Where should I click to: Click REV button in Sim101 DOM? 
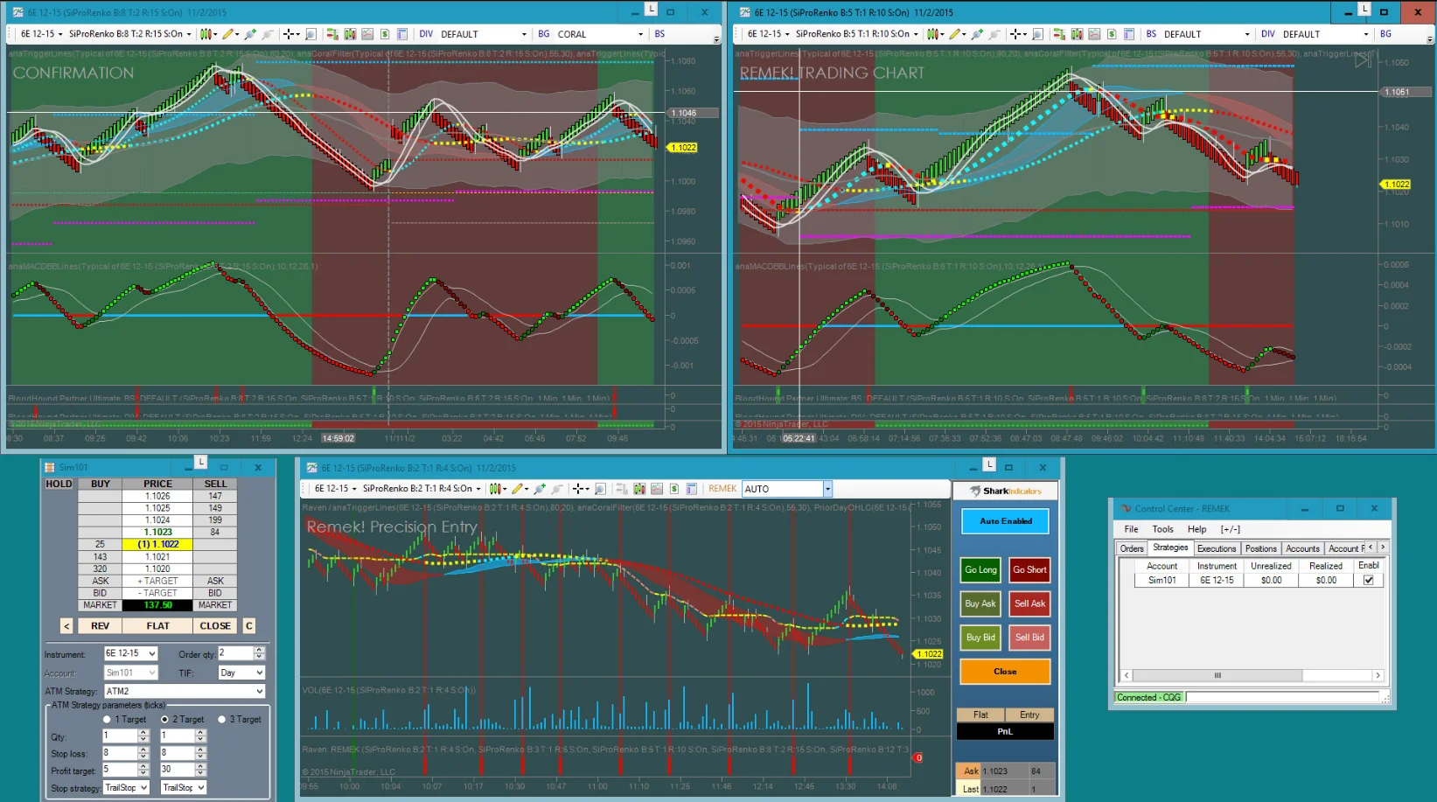pyautogui.click(x=100, y=626)
